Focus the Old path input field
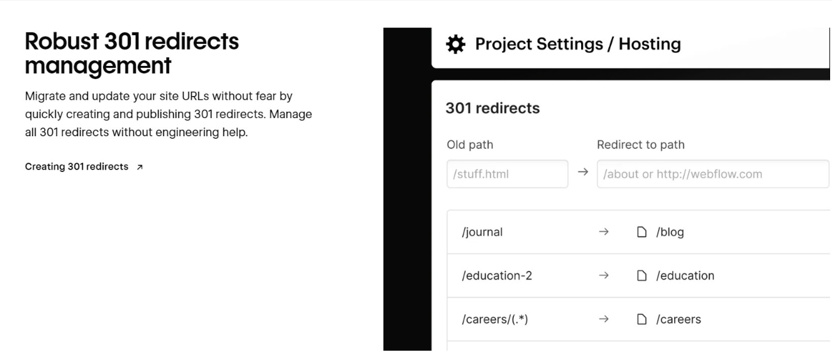This screenshot has height=361, width=832. [x=507, y=175]
